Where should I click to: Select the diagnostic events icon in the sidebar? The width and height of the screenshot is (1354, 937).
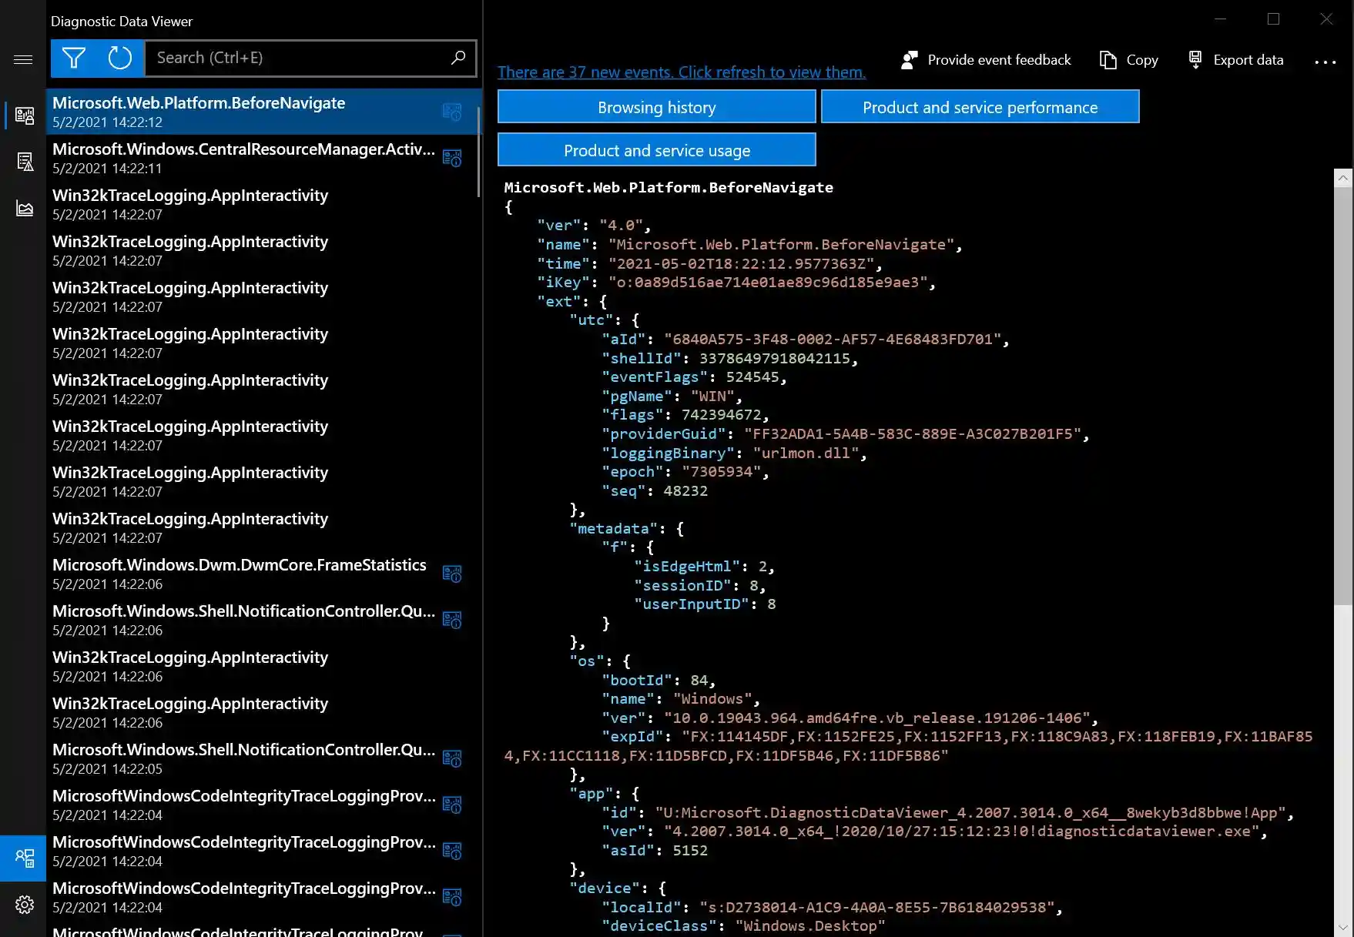[x=24, y=115]
